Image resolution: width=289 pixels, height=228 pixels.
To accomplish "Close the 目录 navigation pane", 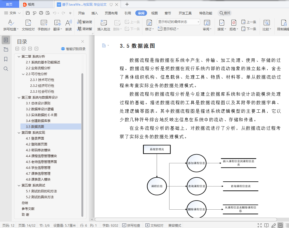I will (x=82, y=41).
